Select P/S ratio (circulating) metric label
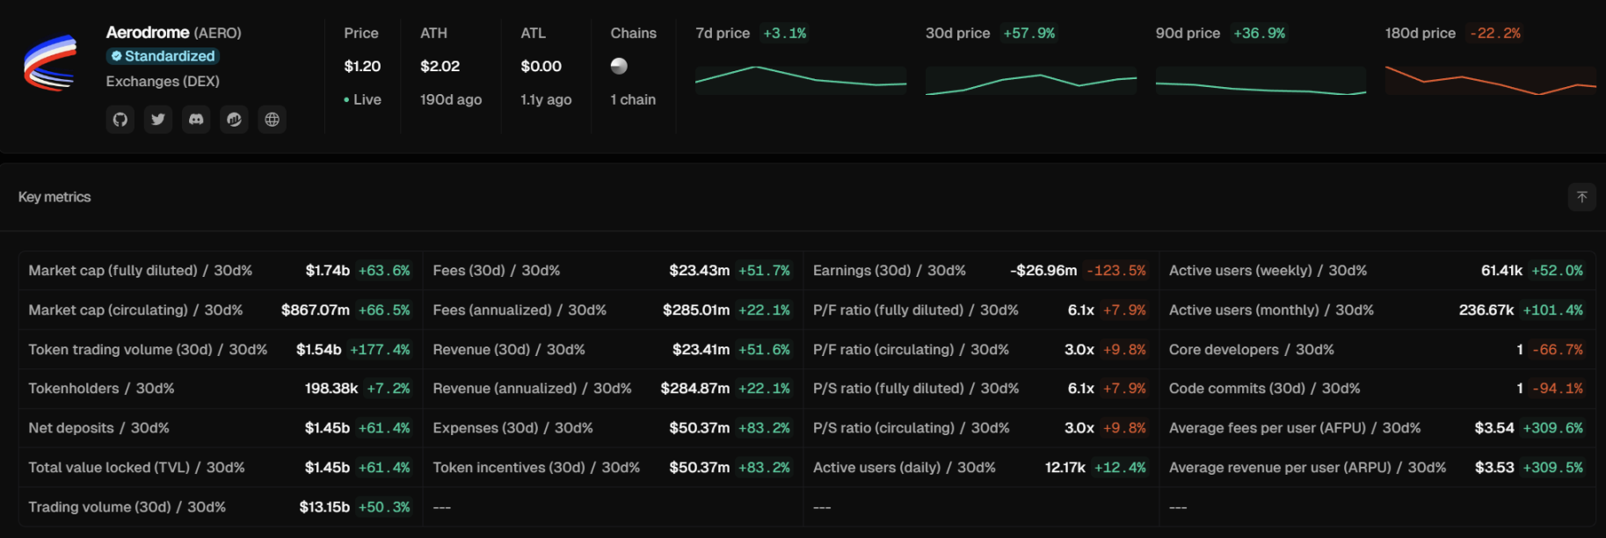Image resolution: width=1606 pixels, height=538 pixels. click(912, 428)
